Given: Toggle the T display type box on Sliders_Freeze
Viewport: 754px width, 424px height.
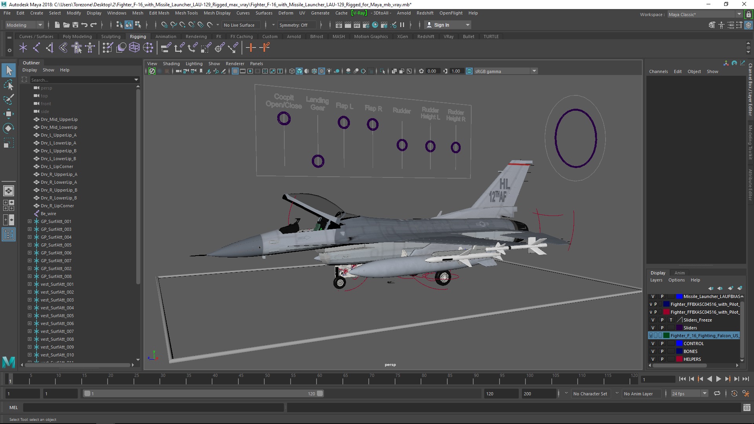Looking at the screenshot, I should pos(671,320).
